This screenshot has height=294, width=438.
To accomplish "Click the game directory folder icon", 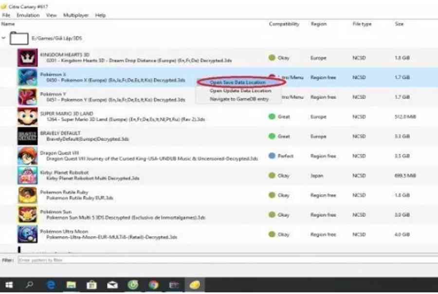I will tap(19, 38).
